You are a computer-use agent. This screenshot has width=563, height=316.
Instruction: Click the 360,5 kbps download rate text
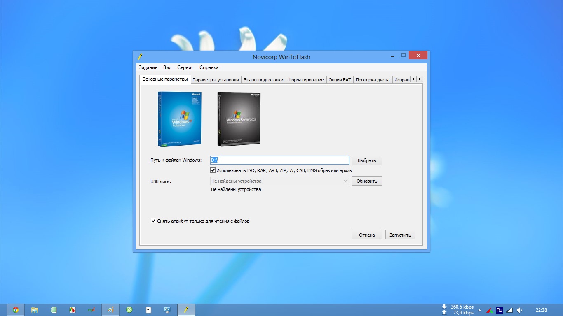point(462,307)
